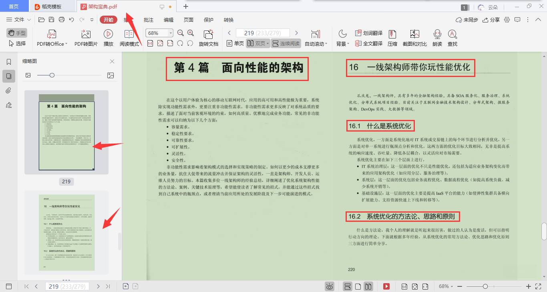Click the ribbon page number field
This screenshot has height=292, width=547.
click(x=263, y=33)
